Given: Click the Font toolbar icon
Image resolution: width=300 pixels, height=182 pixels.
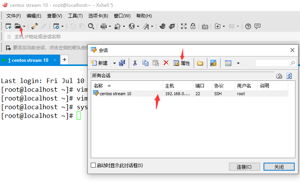Looking at the screenshot, I should click(146, 26).
